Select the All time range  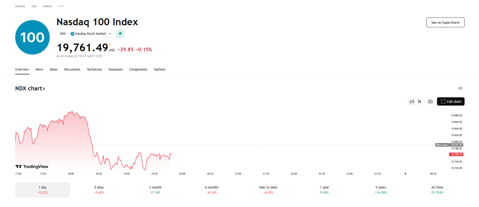[x=437, y=190]
